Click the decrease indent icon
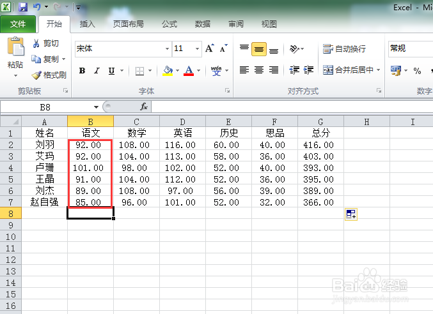This screenshot has width=433, height=314. click(x=294, y=70)
